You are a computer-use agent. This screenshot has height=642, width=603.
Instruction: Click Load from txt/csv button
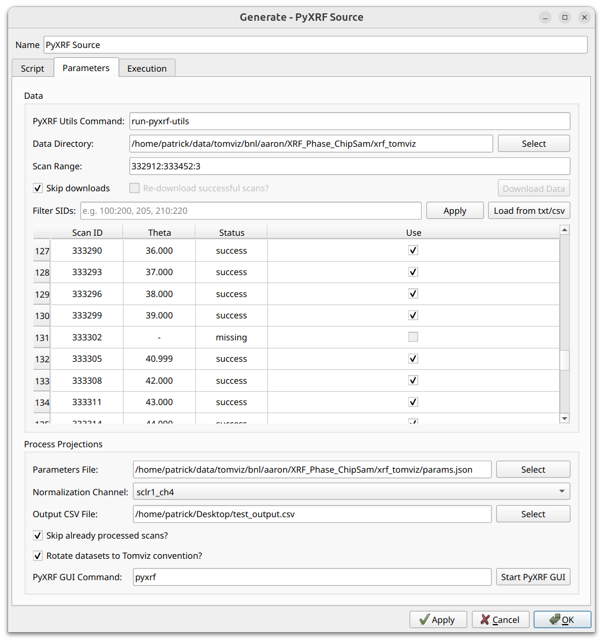coord(529,211)
